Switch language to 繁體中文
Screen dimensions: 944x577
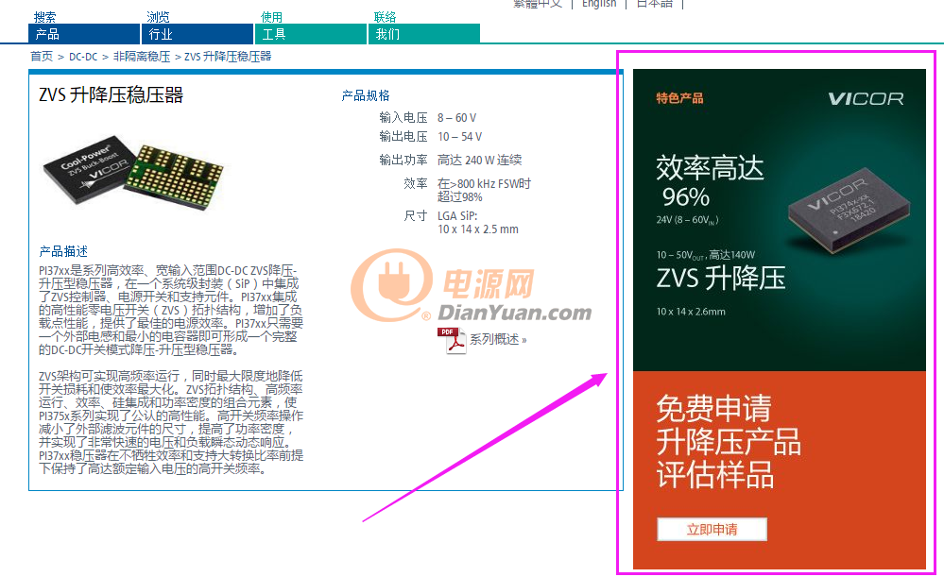[538, 4]
